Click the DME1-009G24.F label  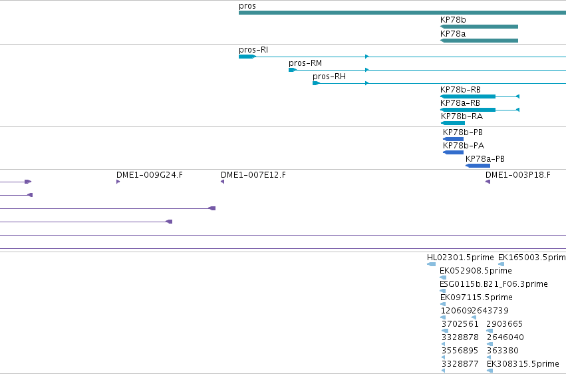(150, 175)
